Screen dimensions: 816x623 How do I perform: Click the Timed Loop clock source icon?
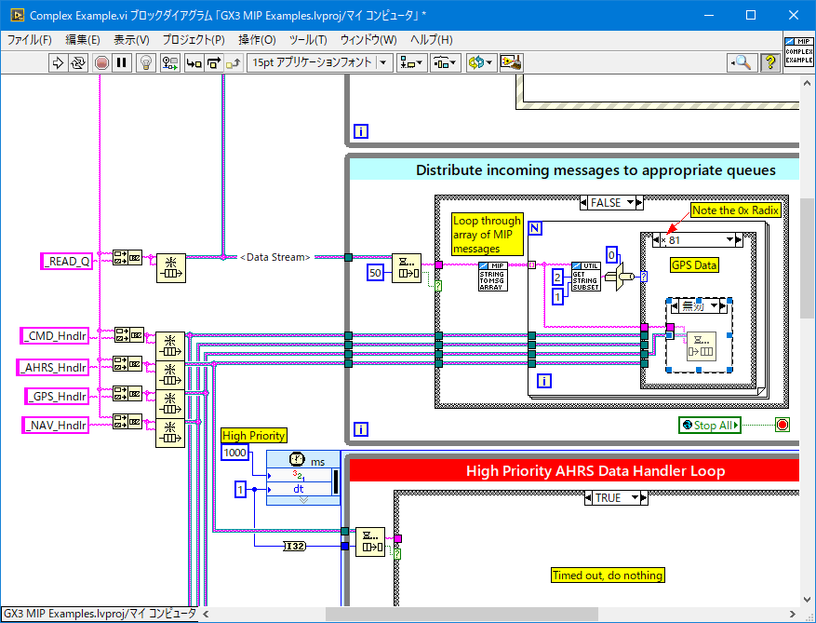click(297, 459)
